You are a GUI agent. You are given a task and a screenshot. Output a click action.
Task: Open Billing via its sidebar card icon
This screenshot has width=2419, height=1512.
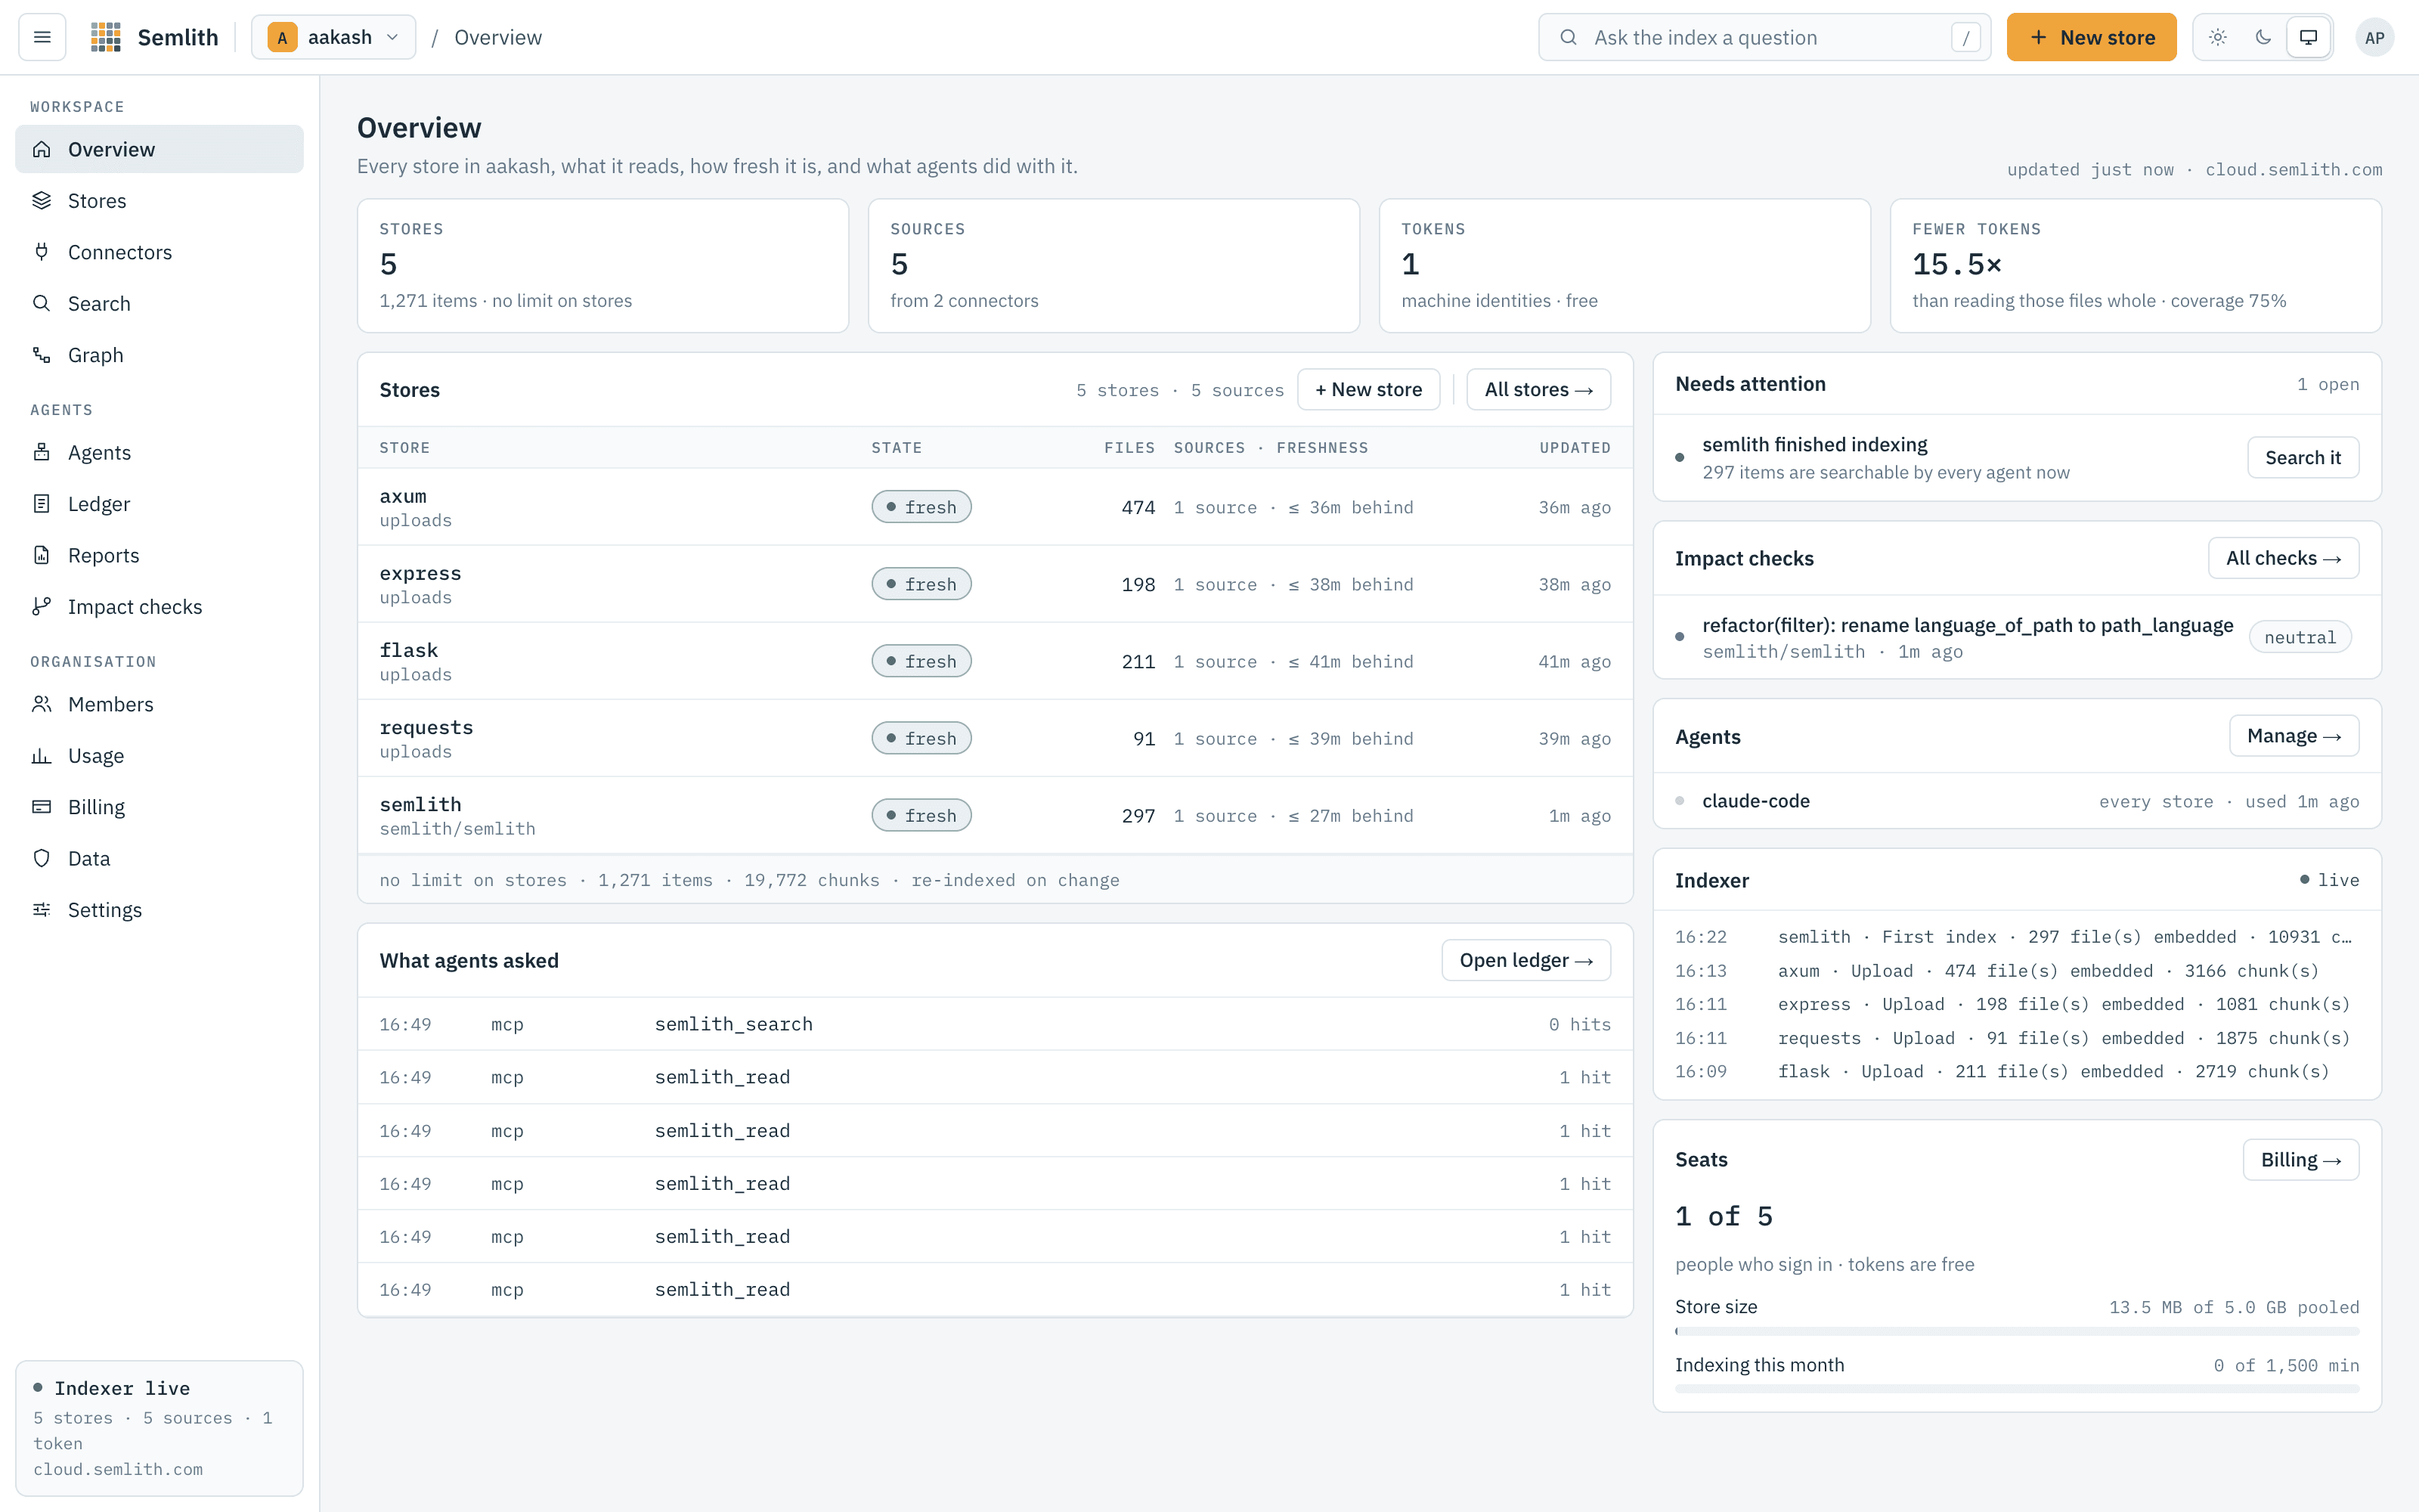41,807
